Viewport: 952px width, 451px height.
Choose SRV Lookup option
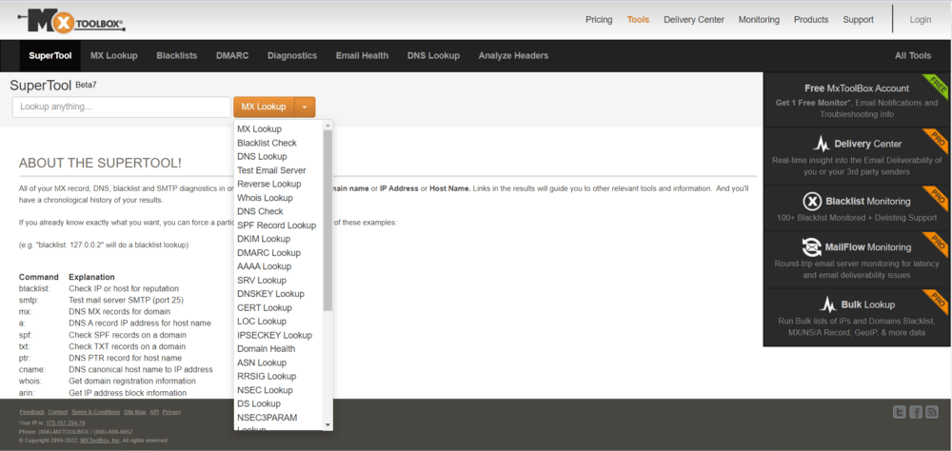click(x=261, y=281)
